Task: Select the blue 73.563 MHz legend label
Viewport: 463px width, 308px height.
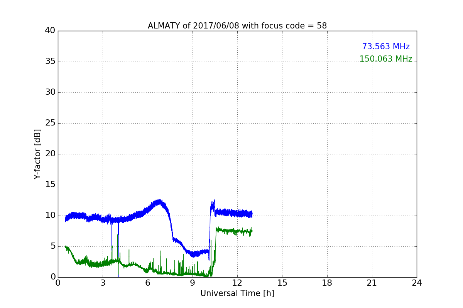Action: click(386, 47)
